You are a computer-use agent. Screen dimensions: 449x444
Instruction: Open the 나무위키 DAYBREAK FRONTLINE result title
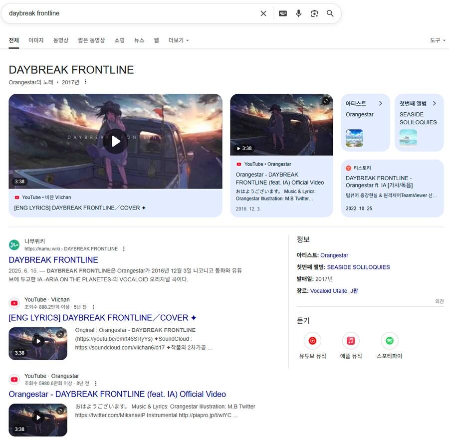[x=53, y=260]
